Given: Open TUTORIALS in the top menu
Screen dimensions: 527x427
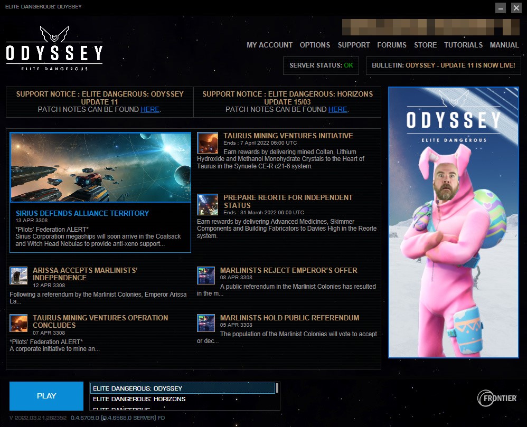Looking at the screenshot, I should pos(463,45).
